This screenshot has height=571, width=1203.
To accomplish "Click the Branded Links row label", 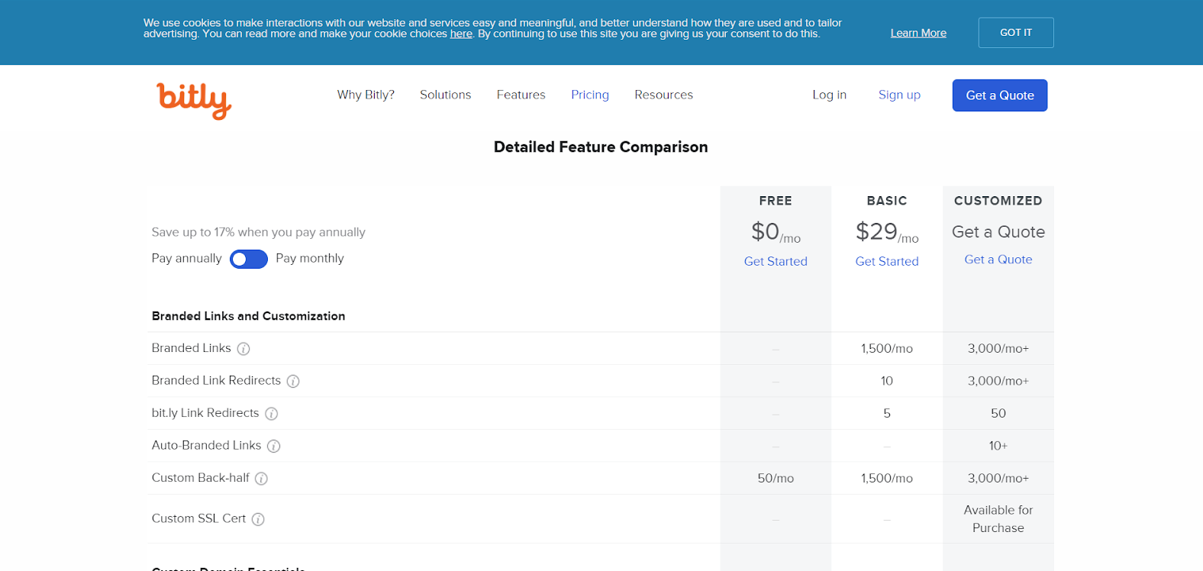I will 192,348.
